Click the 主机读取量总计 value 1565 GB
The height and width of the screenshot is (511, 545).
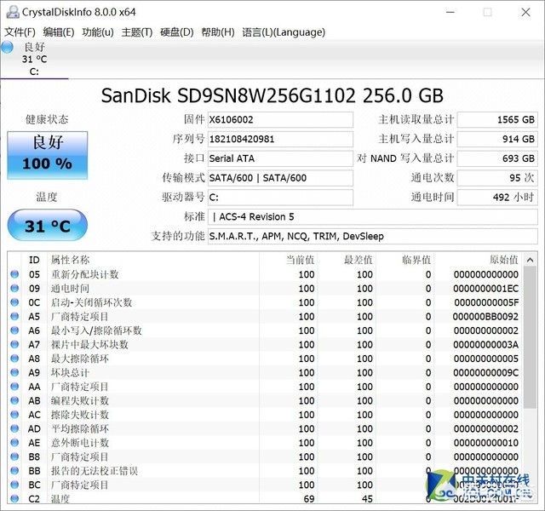coord(497,120)
